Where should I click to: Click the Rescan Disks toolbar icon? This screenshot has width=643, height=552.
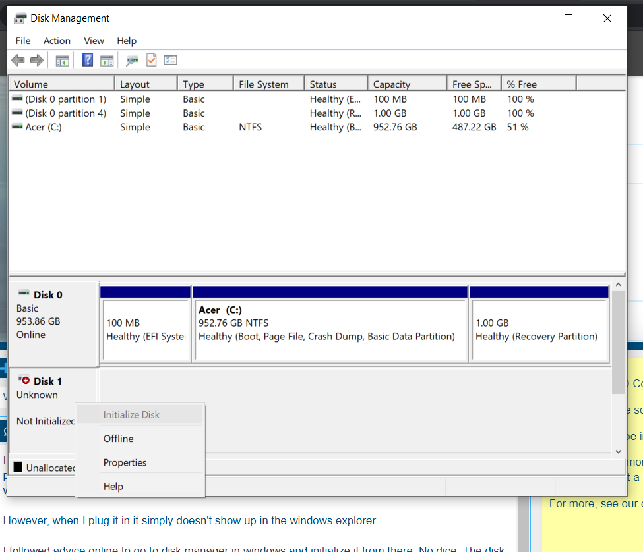tap(133, 61)
